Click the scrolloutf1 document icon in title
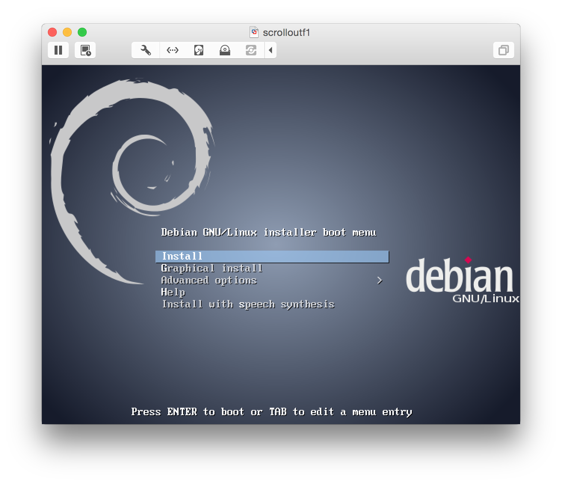 pyautogui.click(x=254, y=32)
